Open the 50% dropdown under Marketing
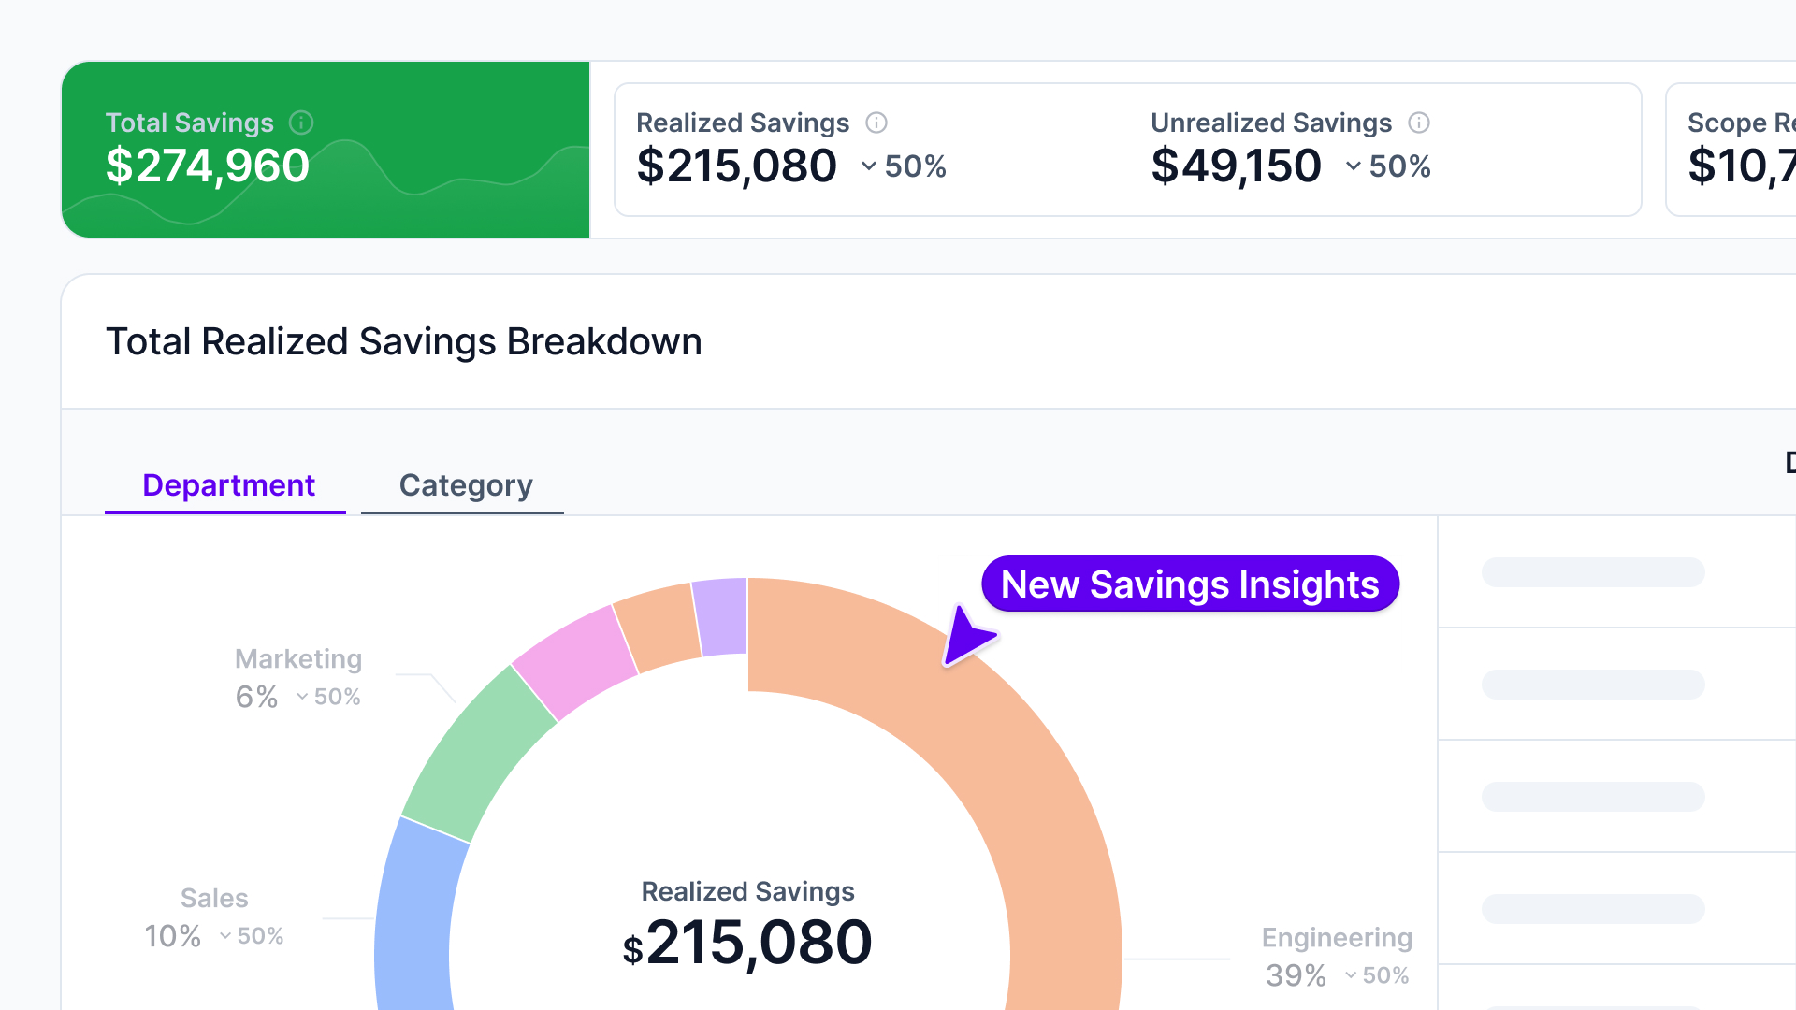The height and width of the screenshot is (1010, 1796). point(301,696)
